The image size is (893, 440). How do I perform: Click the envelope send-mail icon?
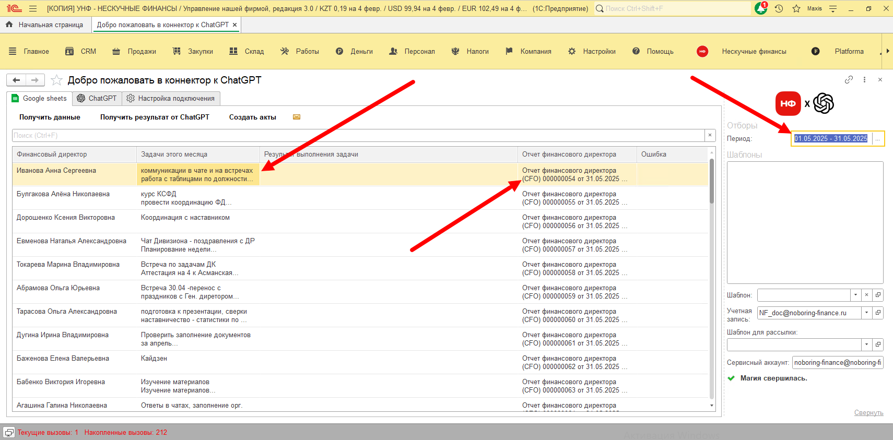(x=297, y=117)
